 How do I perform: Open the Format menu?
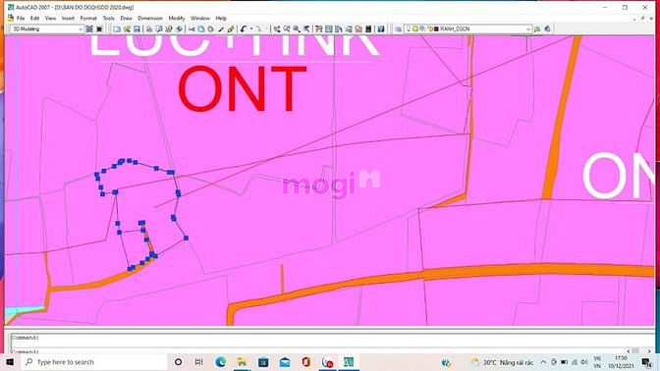[x=88, y=18]
